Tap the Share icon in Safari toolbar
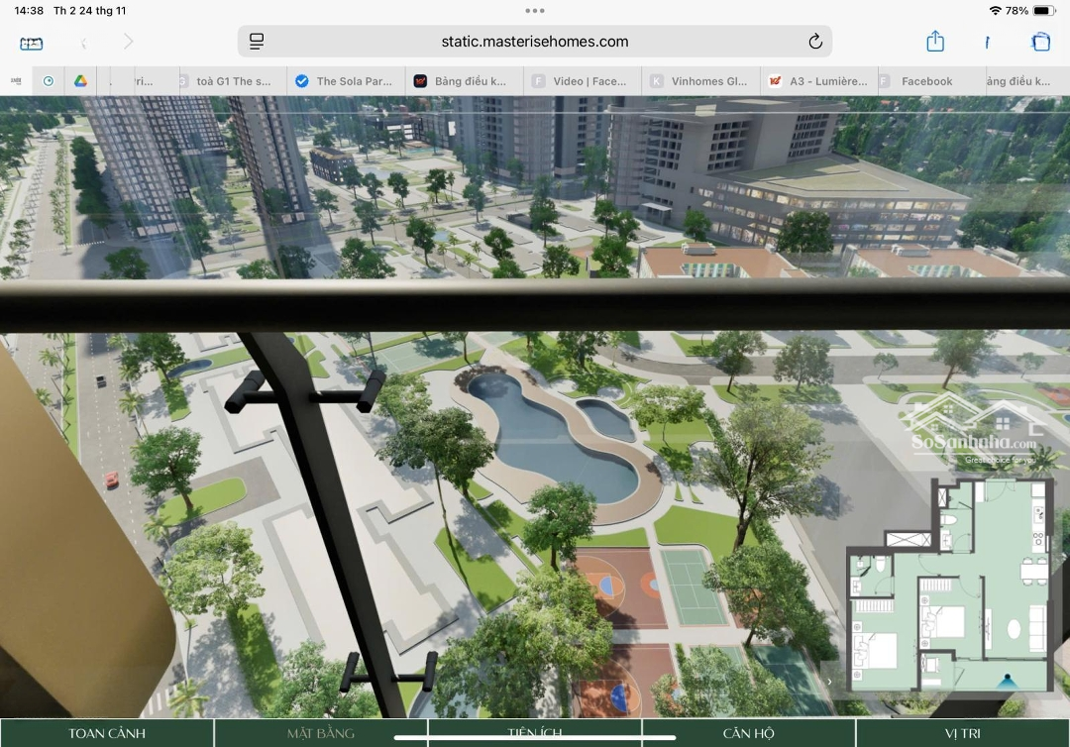1070x747 pixels. 935,42
